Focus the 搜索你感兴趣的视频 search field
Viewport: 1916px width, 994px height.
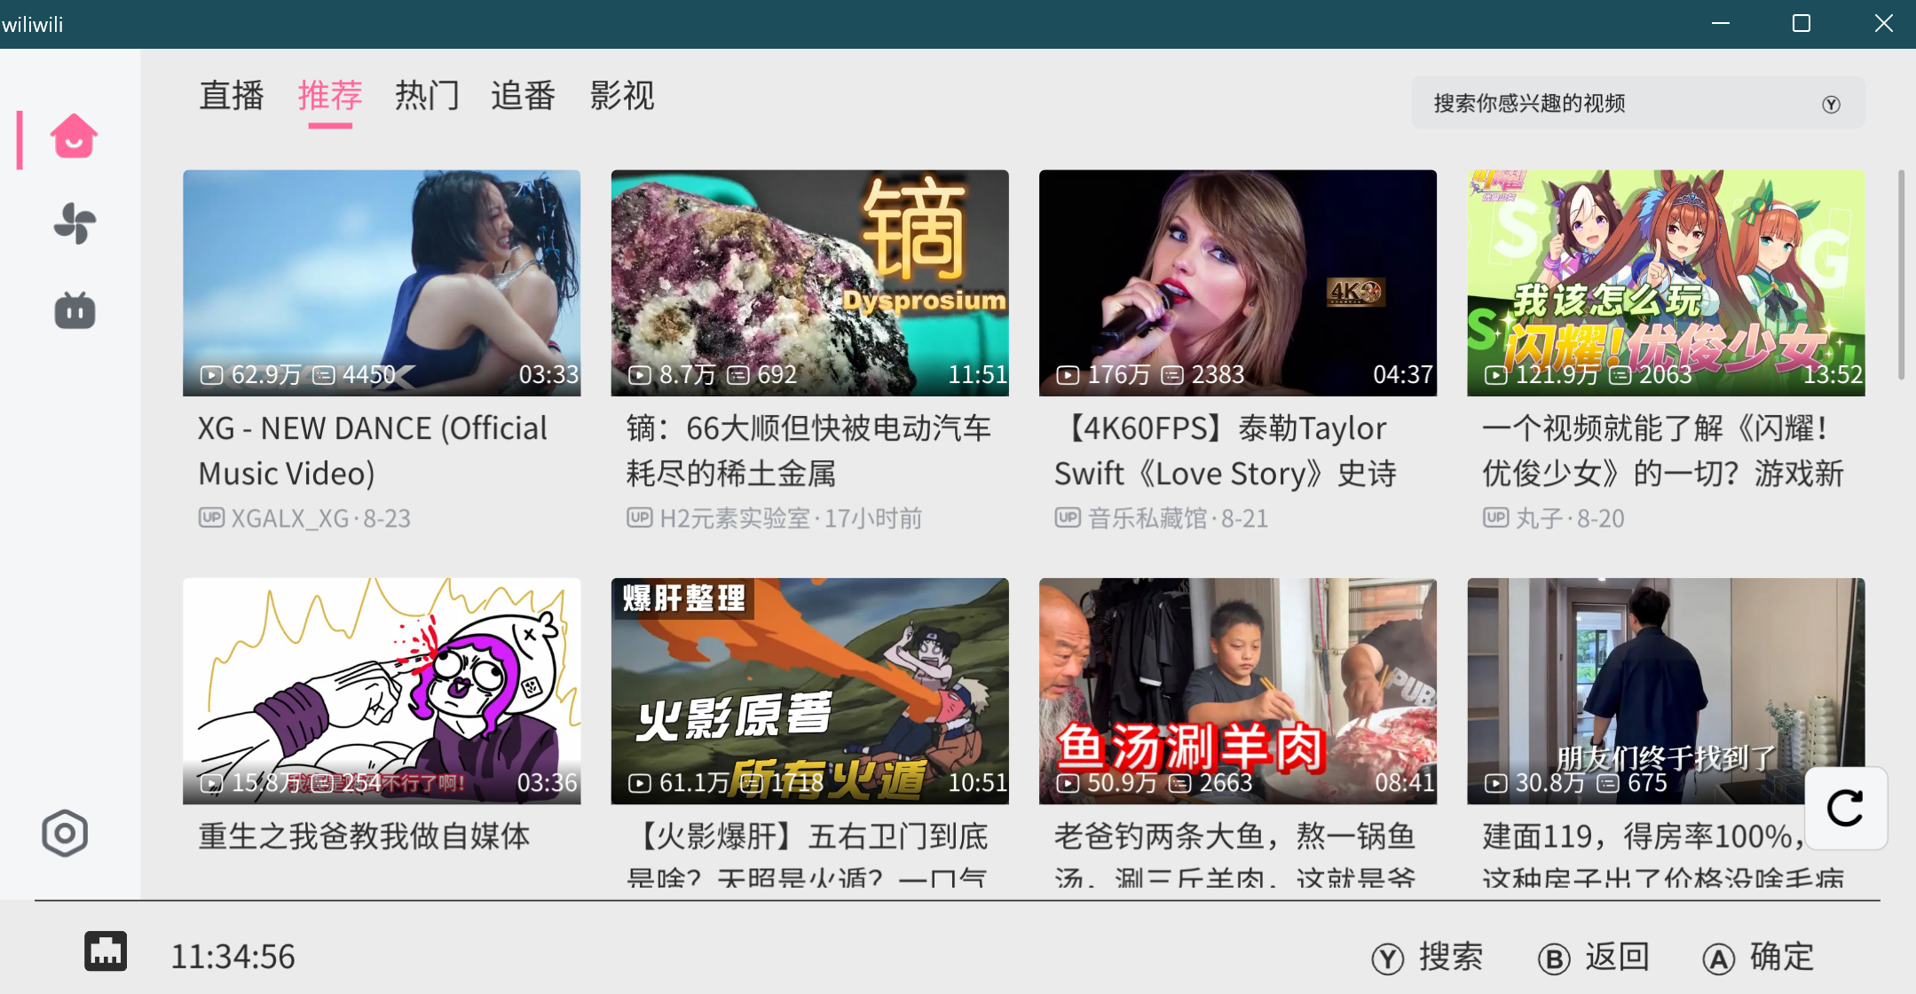tap(1637, 104)
